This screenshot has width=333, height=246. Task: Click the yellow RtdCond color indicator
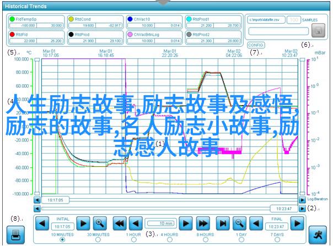[x=71, y=19]
